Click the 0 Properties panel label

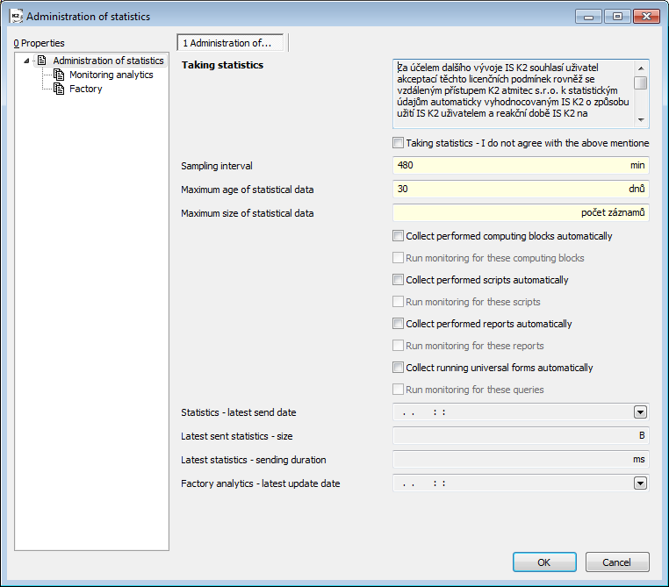click(x=39, y=43)
